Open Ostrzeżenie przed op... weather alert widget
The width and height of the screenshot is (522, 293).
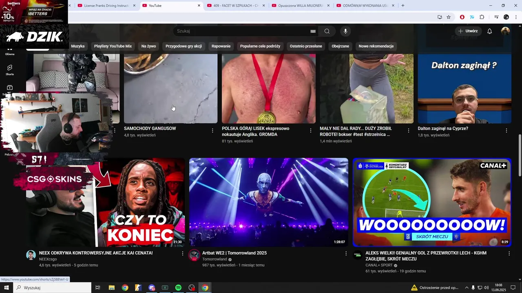(435, 288)
